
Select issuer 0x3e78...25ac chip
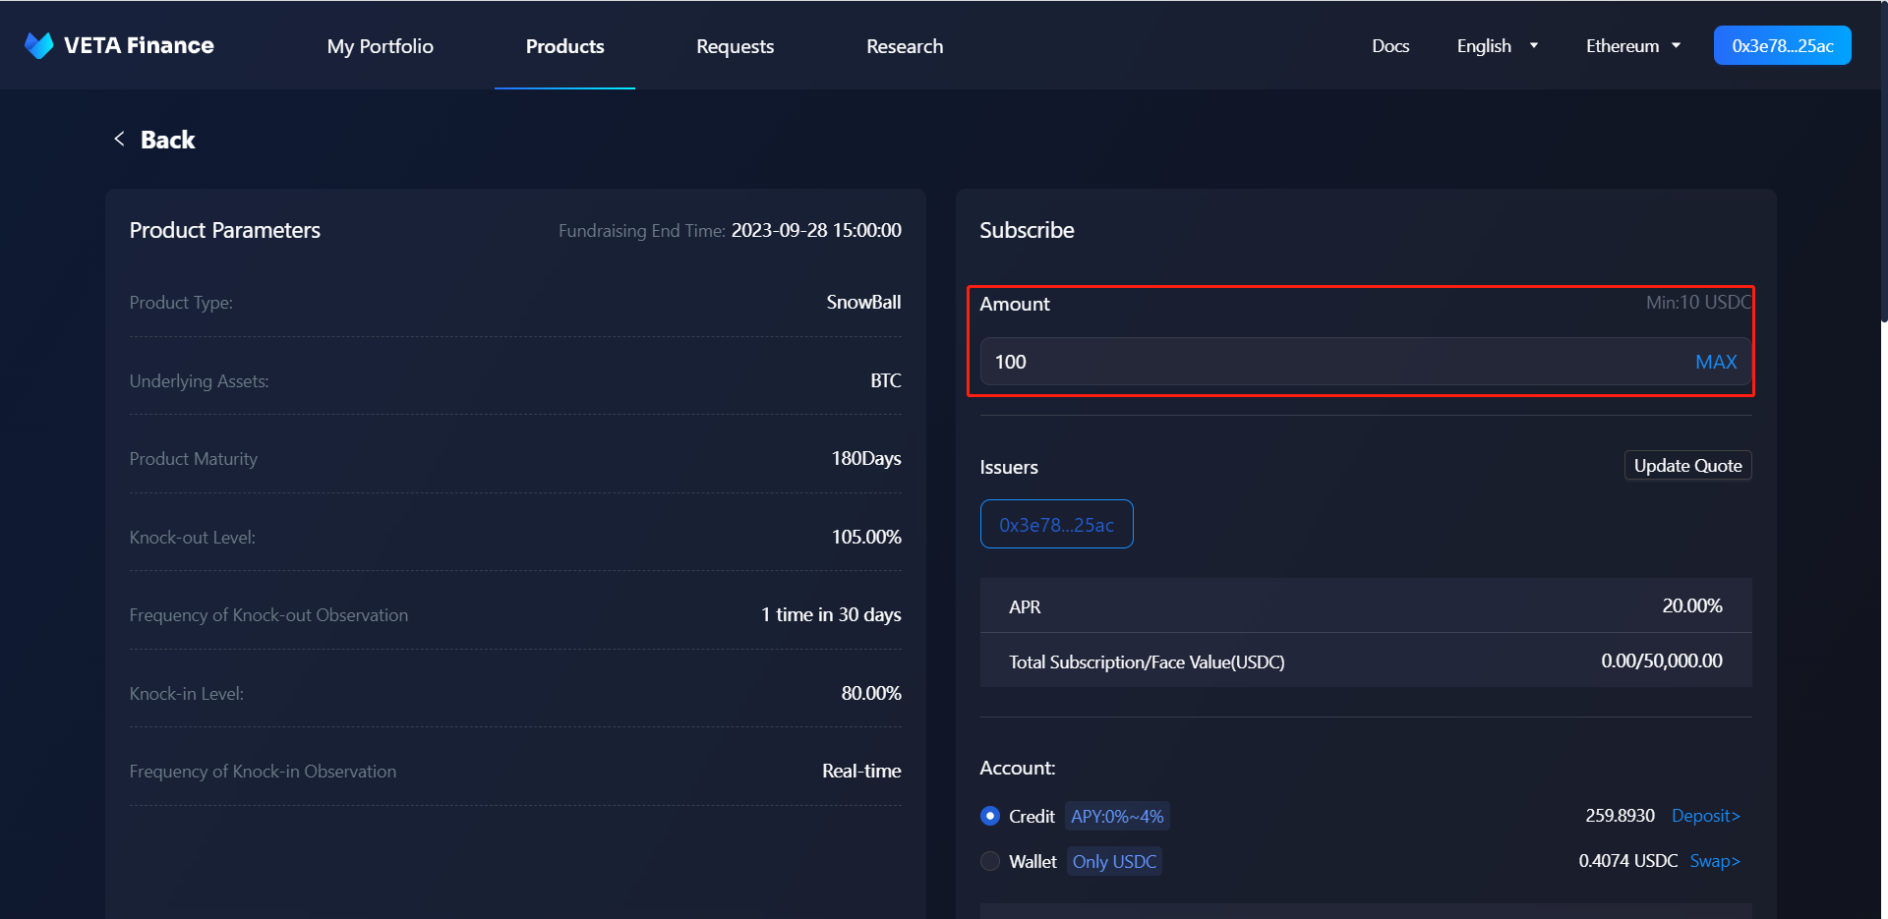point(1056,525)
